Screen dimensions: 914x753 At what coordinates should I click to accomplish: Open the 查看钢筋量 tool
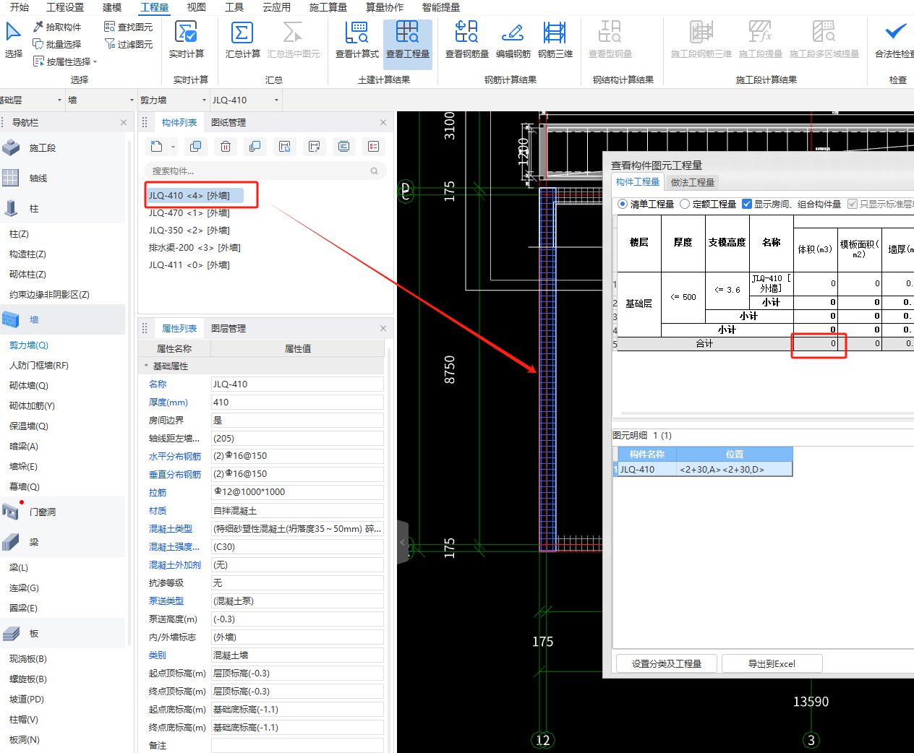point(466,40)
